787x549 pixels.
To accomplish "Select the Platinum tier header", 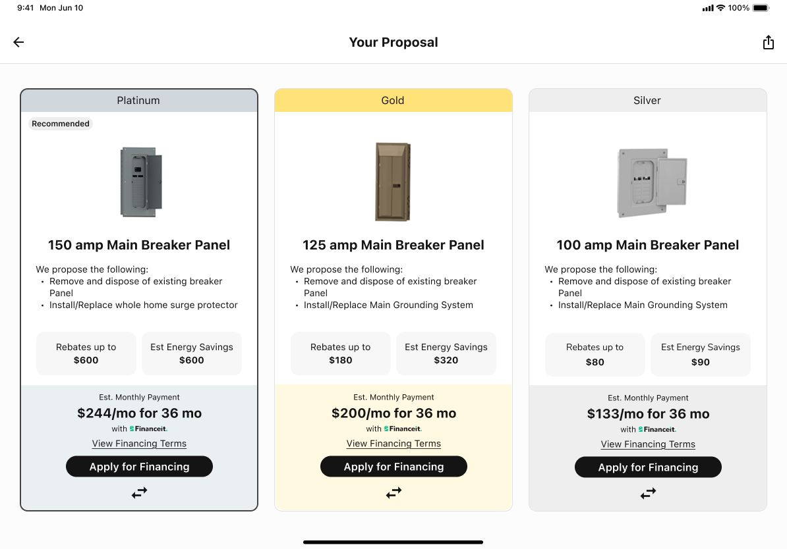I will coord(139,100).
